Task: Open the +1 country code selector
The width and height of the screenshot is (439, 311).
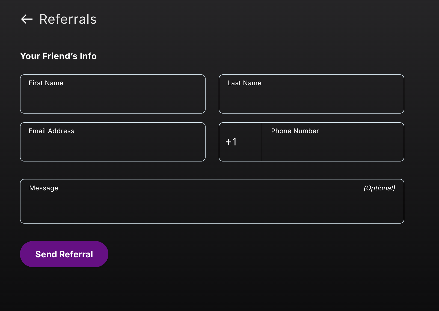Action: [x=241, y=142]
